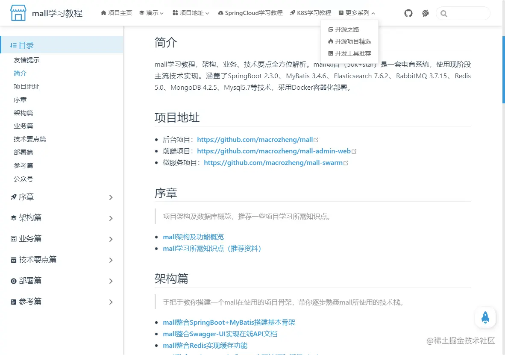Click the layers icon beside 演示
Image resolution: width=505 pixels, height=355 pixels.
pyautogui.click(x=142, y=13)
